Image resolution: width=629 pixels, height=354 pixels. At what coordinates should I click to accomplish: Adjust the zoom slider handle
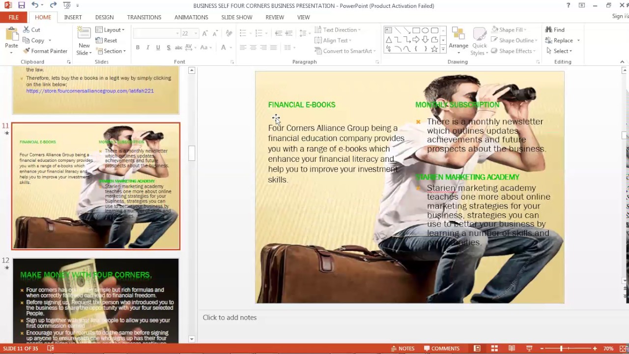pos(561,348)
